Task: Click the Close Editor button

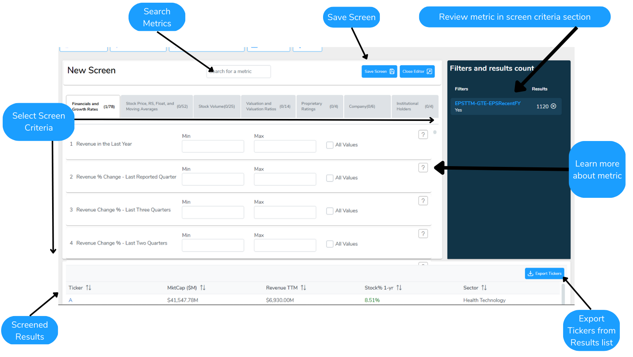Action: coord(417,71)
